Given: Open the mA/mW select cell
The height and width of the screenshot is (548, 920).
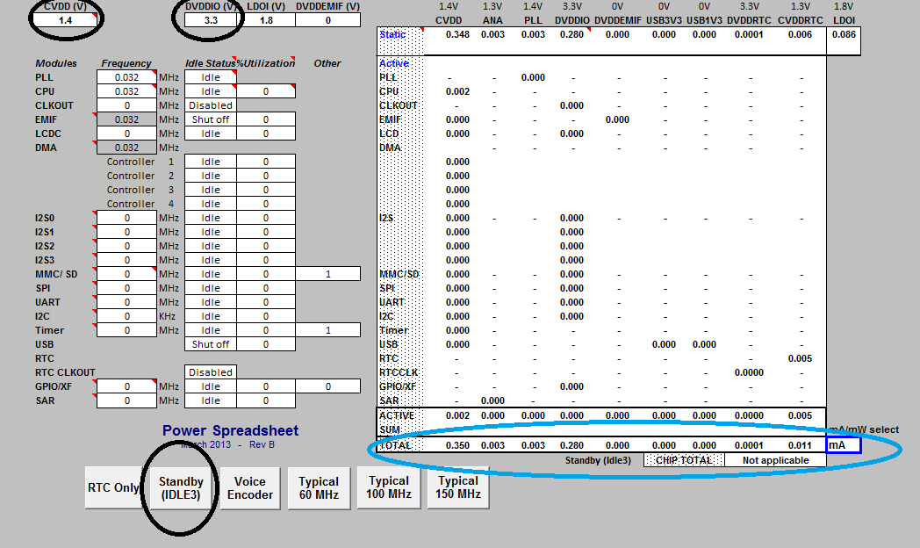Looking at the screenshot, I should (x=843, y=444).
